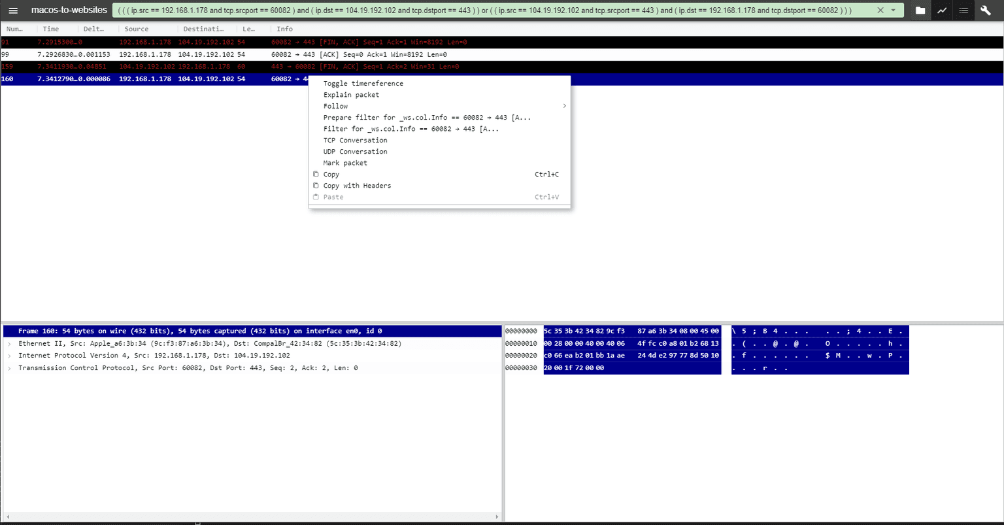Select packet number 99 row

[x=501, y=54]
